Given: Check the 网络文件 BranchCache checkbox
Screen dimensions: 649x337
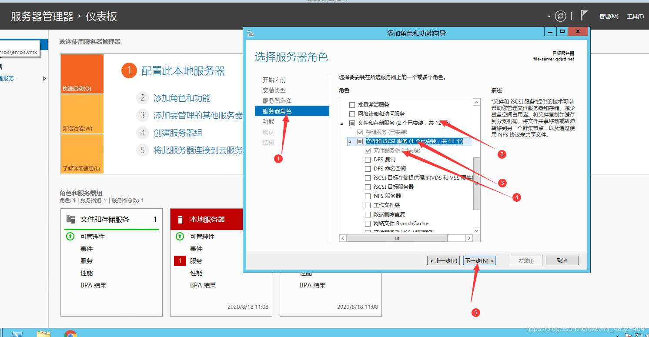Looking at the screenshot, I should pyautogui.click(x=368, y=224).
